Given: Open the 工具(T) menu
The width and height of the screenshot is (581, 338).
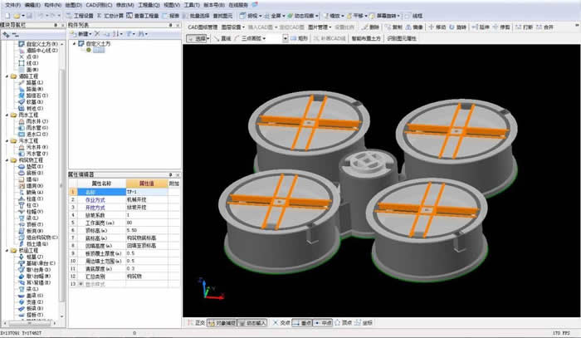Looking at the screenshot, I should coord(192,5).
